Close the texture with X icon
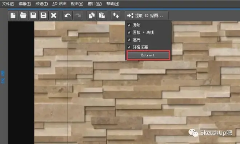Screen dimensions: 240x144 click(x=53, y=16)
